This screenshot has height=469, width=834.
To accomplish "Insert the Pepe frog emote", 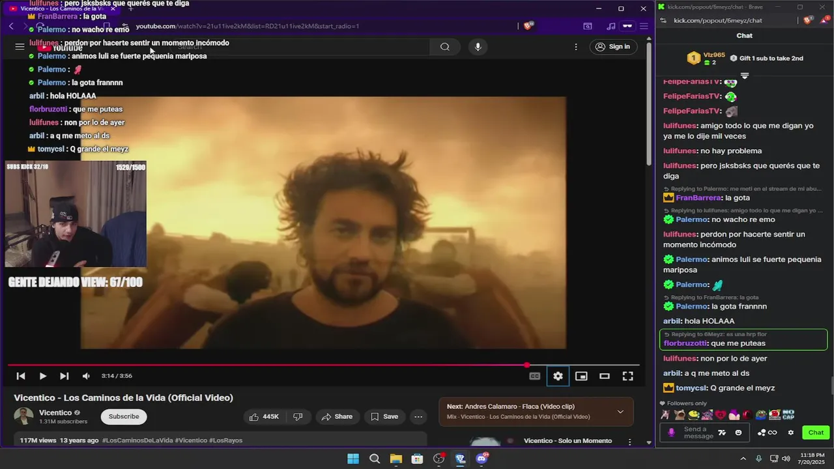I will pos(761,415).
